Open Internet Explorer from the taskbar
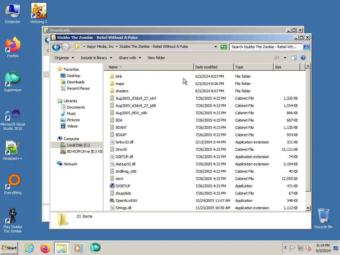Viewport: 340px width, 255px height. pyautogui.click(x=29, y=248)
